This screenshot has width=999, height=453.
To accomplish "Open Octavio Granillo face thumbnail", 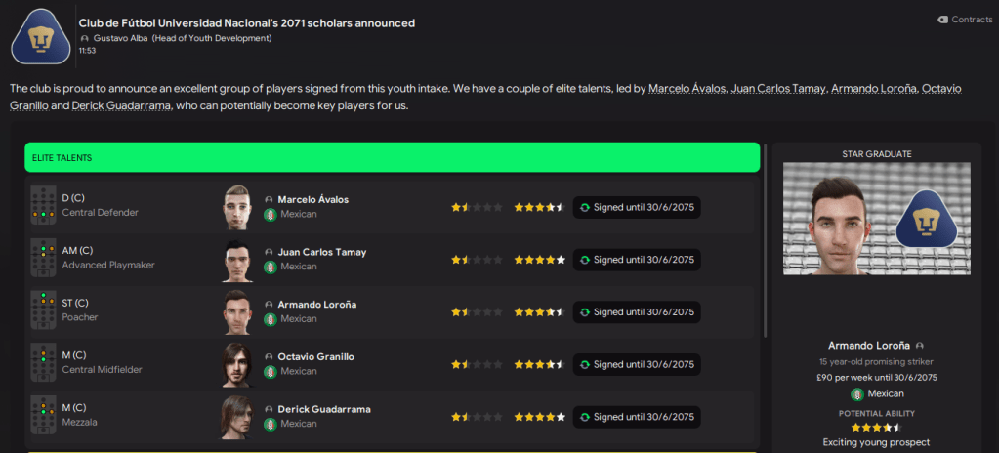I will (237, 364).
